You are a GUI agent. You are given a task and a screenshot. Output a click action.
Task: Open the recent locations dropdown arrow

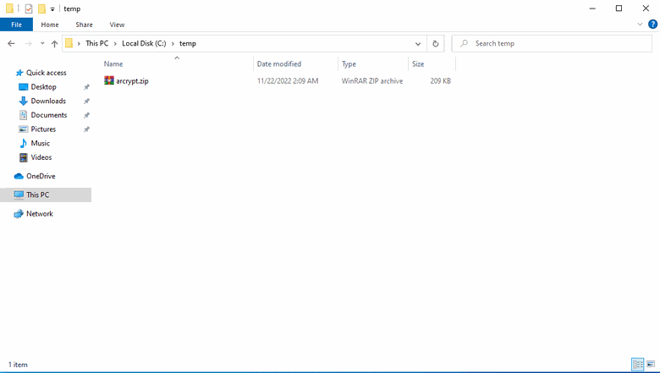pyautogui.click(x=42, y=43)
